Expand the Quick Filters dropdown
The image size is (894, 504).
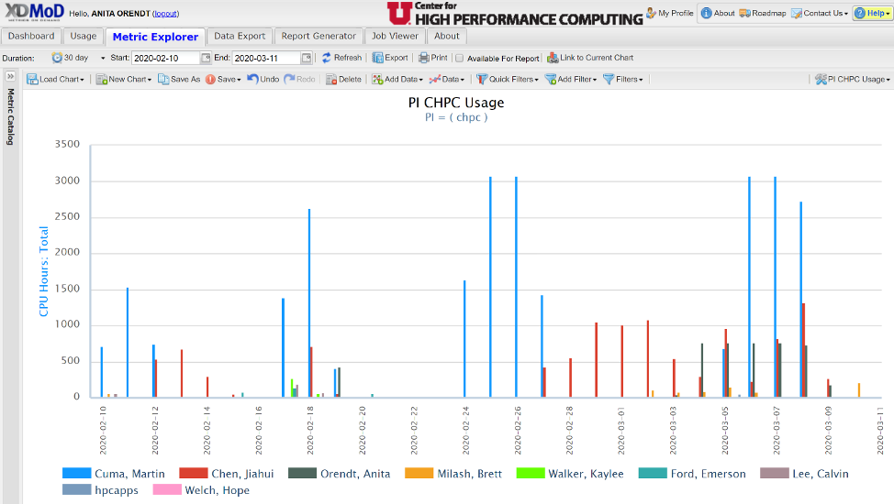507,80
